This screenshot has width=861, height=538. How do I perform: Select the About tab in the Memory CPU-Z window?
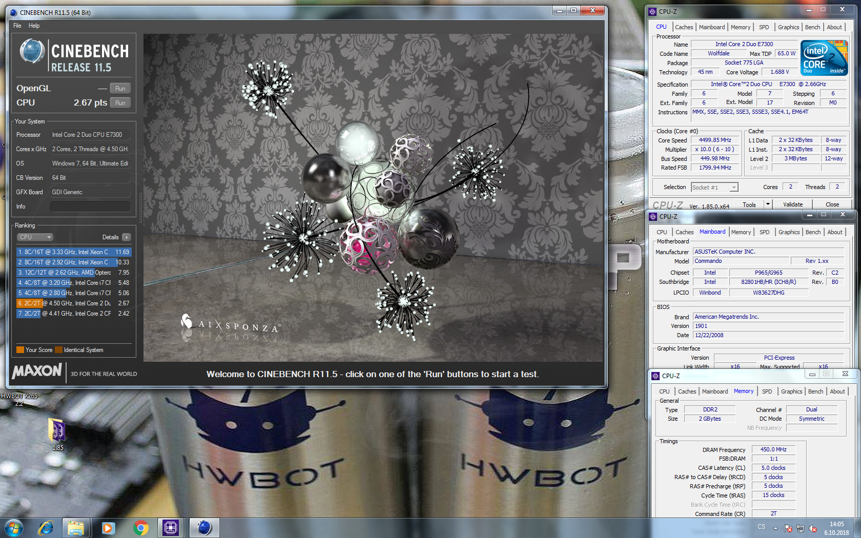837,391
